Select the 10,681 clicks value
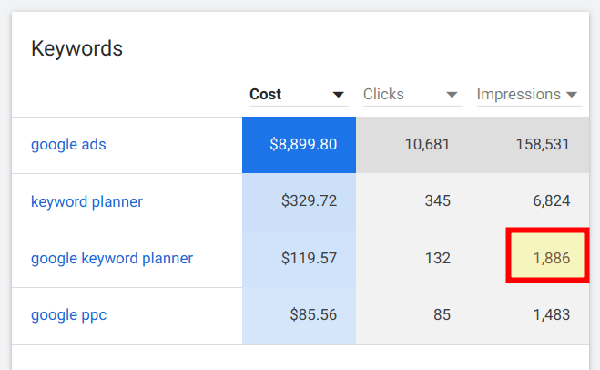The image size is (600, 370). click(427, 144)
